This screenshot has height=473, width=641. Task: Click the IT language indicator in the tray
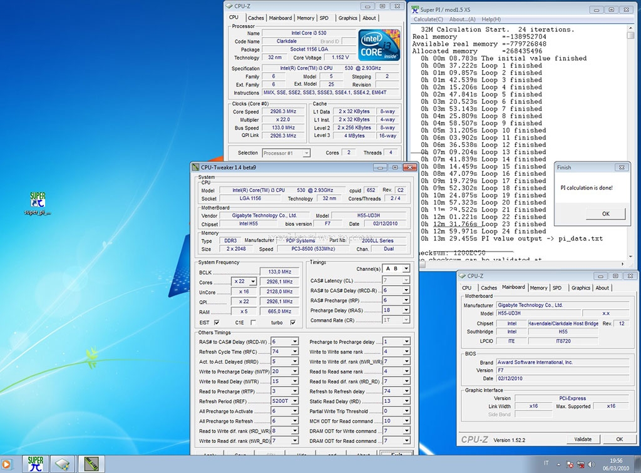(x=546, y=463)
